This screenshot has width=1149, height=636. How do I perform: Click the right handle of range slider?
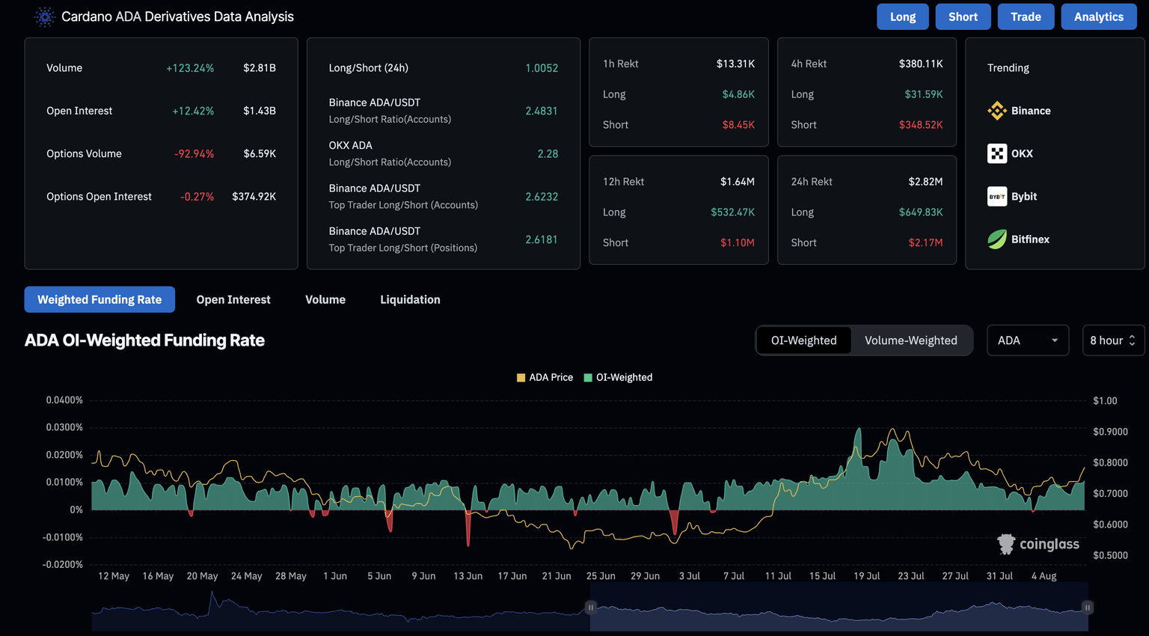[1088, 607]
